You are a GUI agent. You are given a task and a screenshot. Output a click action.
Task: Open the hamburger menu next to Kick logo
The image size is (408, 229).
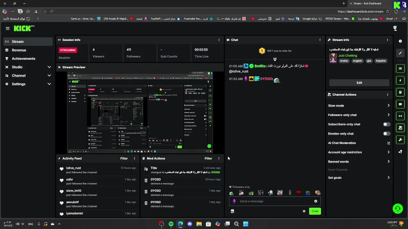pyautogui.click(x=7, y=28)
